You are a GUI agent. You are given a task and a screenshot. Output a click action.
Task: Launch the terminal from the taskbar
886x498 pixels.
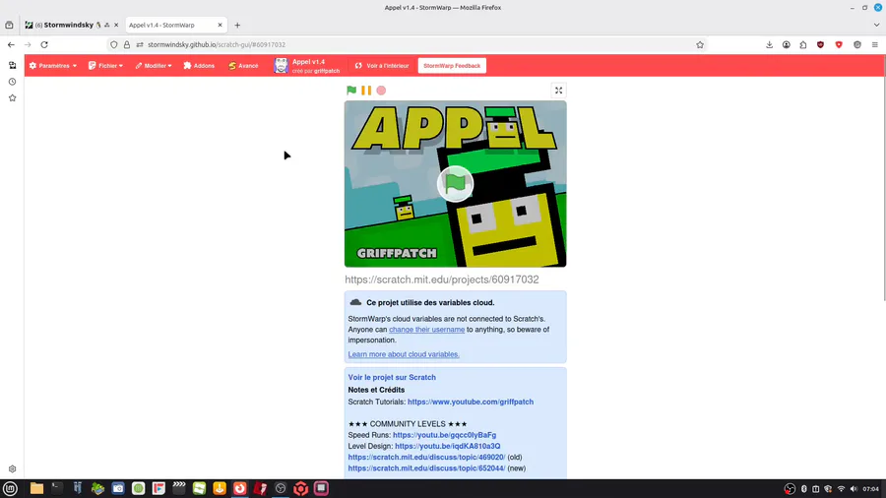(x=57, y=488)
